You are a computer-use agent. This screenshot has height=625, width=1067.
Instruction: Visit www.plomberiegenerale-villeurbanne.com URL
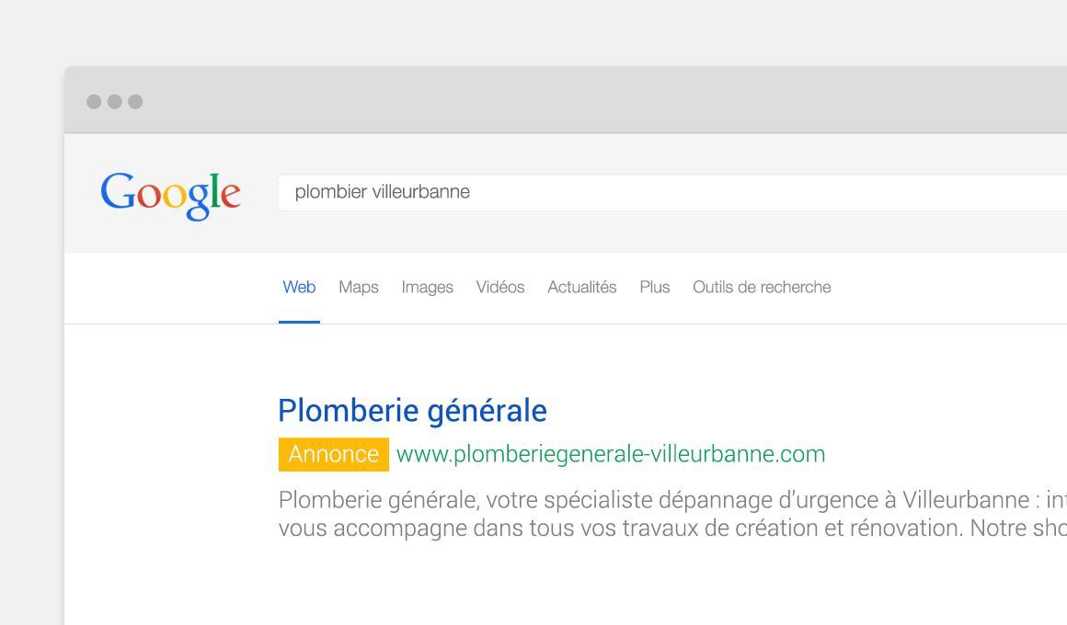pyautogui.click(x=611, y=454)
